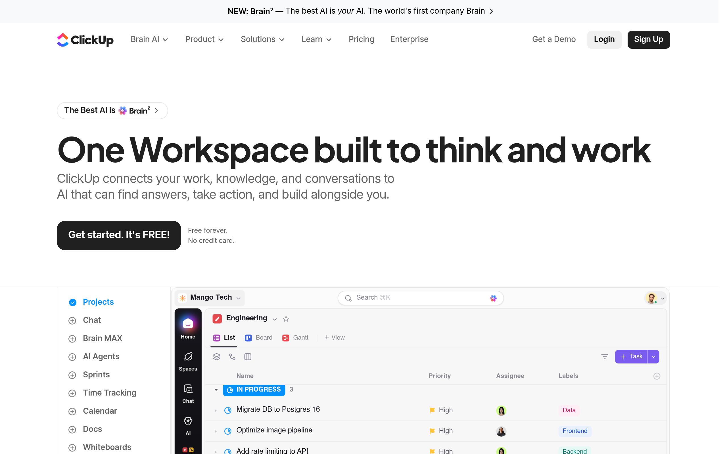This screenshot has width=727, height=454.
Task: Click the Frontend label tag
Action: [x=575, y=431]
